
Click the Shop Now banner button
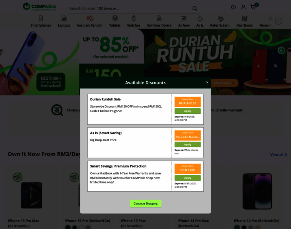click(x=224, y=83)
